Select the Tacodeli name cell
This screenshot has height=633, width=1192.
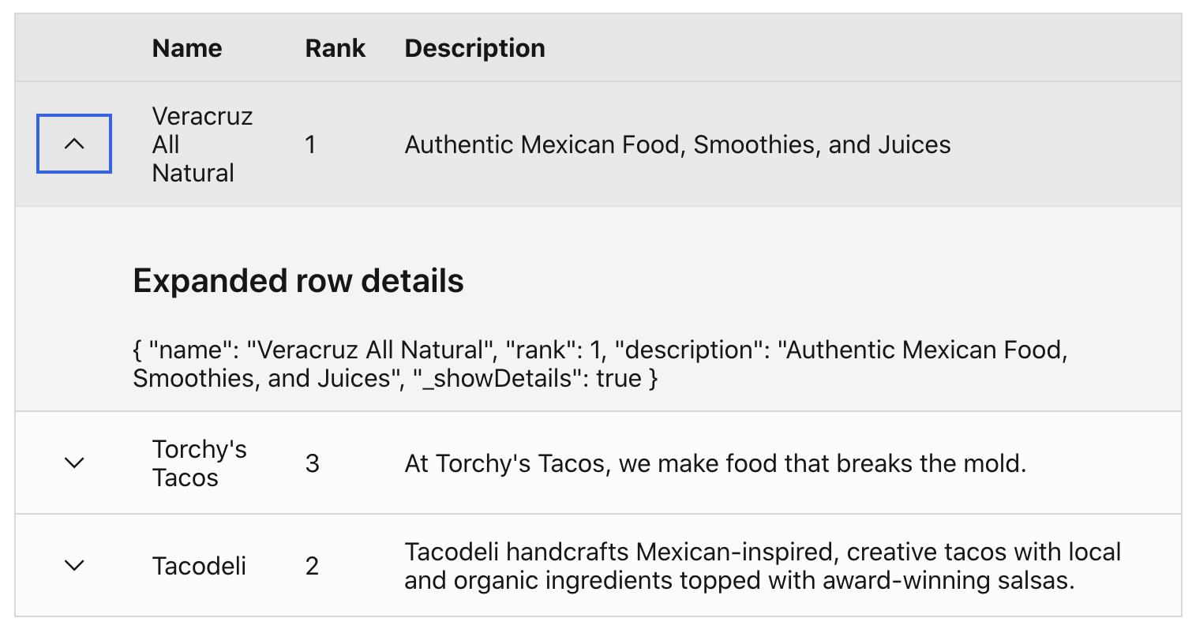tap(199, 566)
